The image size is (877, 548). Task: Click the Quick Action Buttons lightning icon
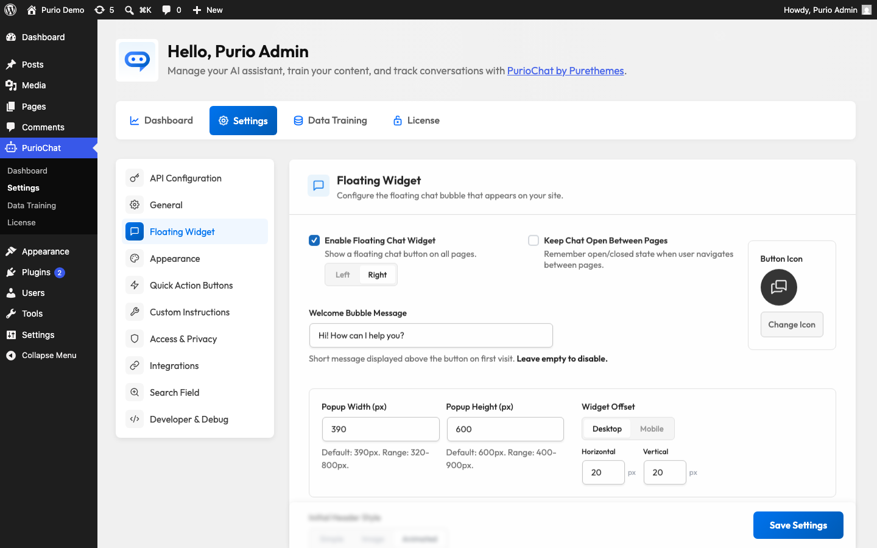click(x=135, y=285)
